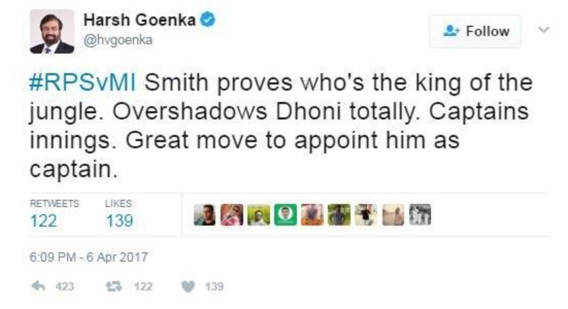Image resolution: width=568 pixels, height=309 pixels.
Task: Open the #RPSvMI hashtag link
Action: click(83, 83)
